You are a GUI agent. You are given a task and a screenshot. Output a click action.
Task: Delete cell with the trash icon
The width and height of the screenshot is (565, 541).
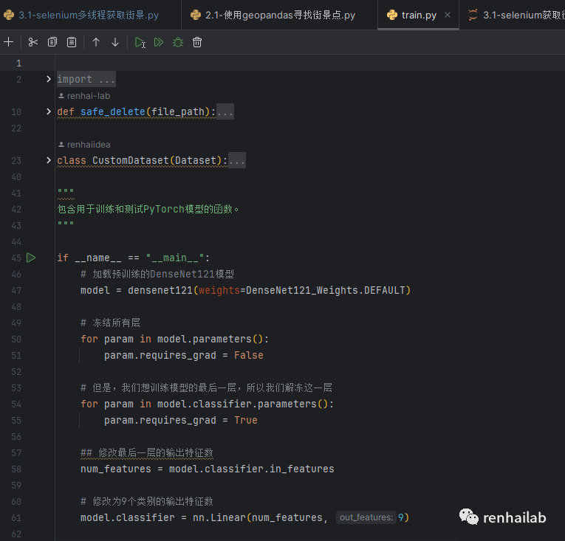click(197, 42)
